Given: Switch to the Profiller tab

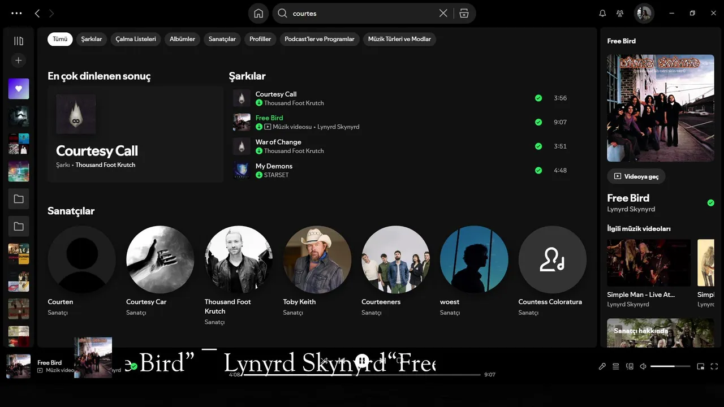Looking at the screenshot, I should pyautogui.click(x=260, y=39).
